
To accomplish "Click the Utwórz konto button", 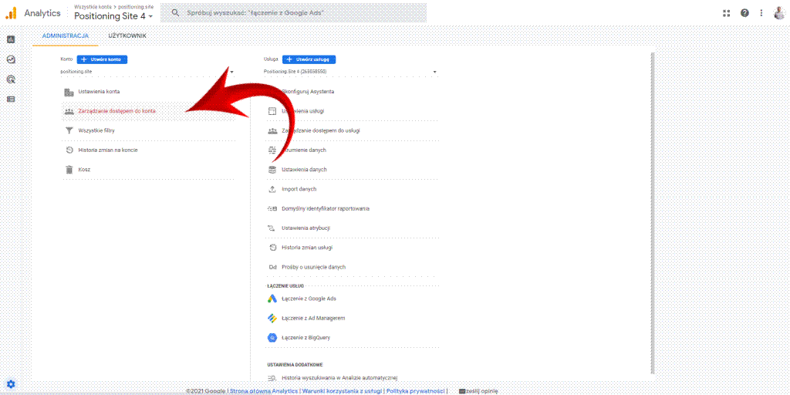I will [103, 59].
